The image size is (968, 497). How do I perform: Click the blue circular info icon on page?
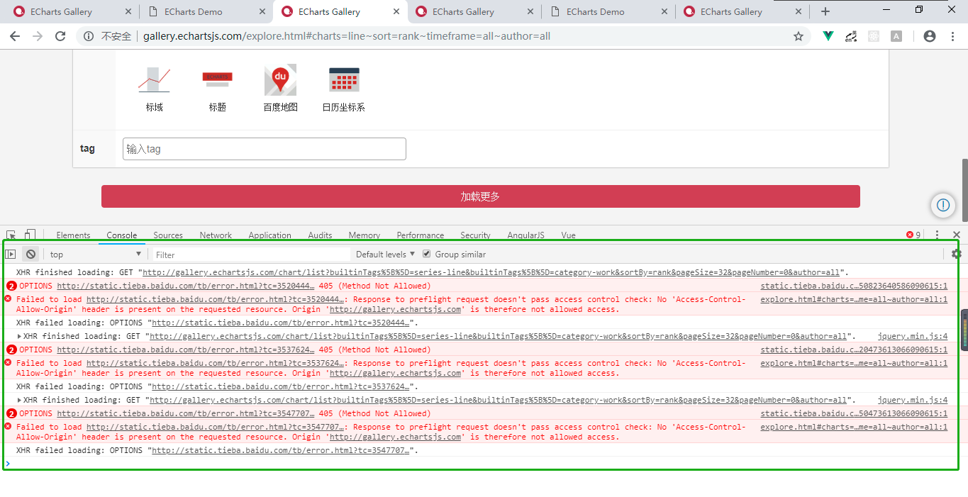pos(943,205)
